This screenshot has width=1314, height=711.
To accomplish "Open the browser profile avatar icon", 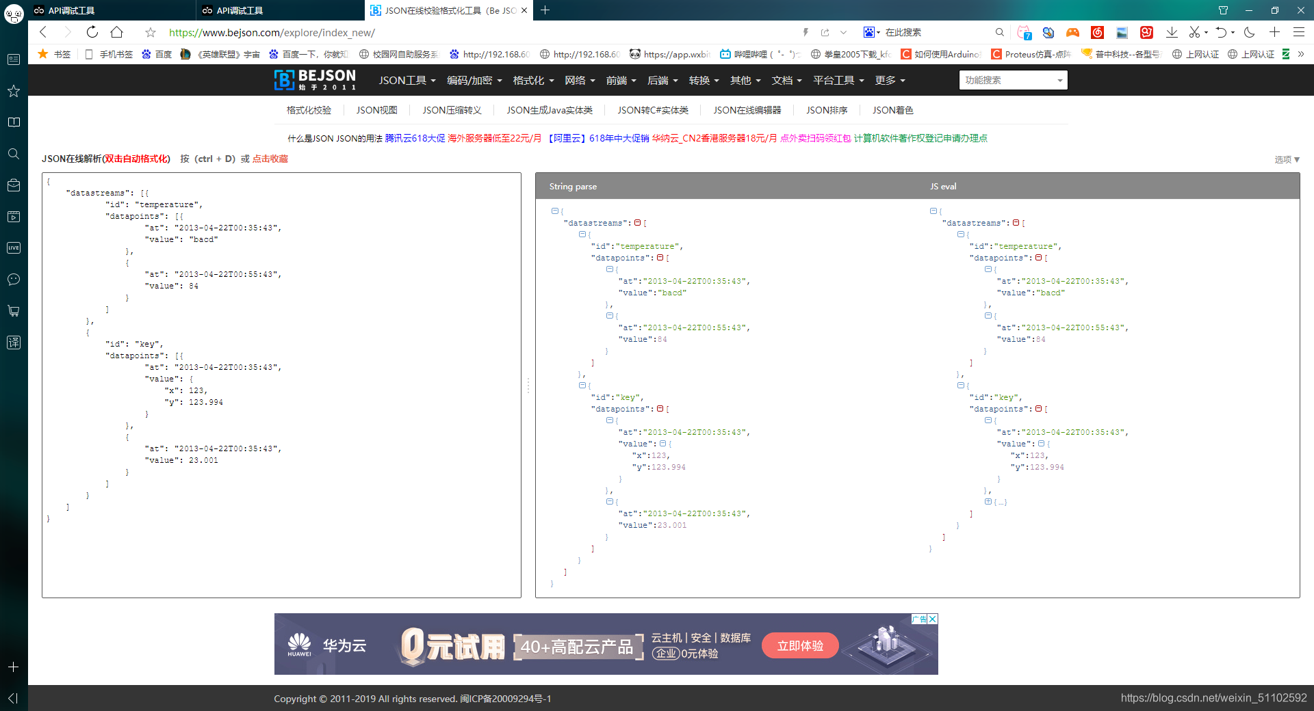I will [14, 13].
